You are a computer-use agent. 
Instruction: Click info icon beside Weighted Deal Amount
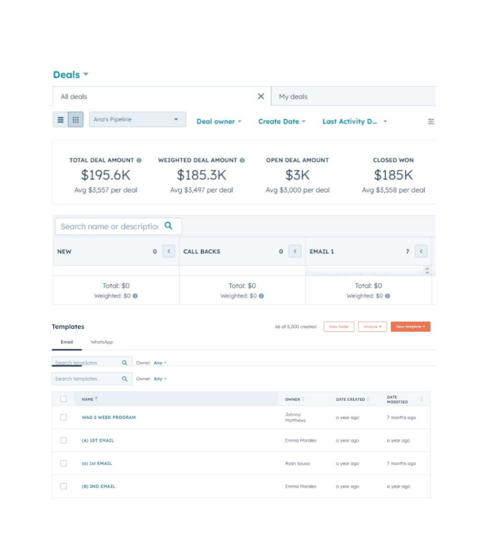click(x=242, y=160)
